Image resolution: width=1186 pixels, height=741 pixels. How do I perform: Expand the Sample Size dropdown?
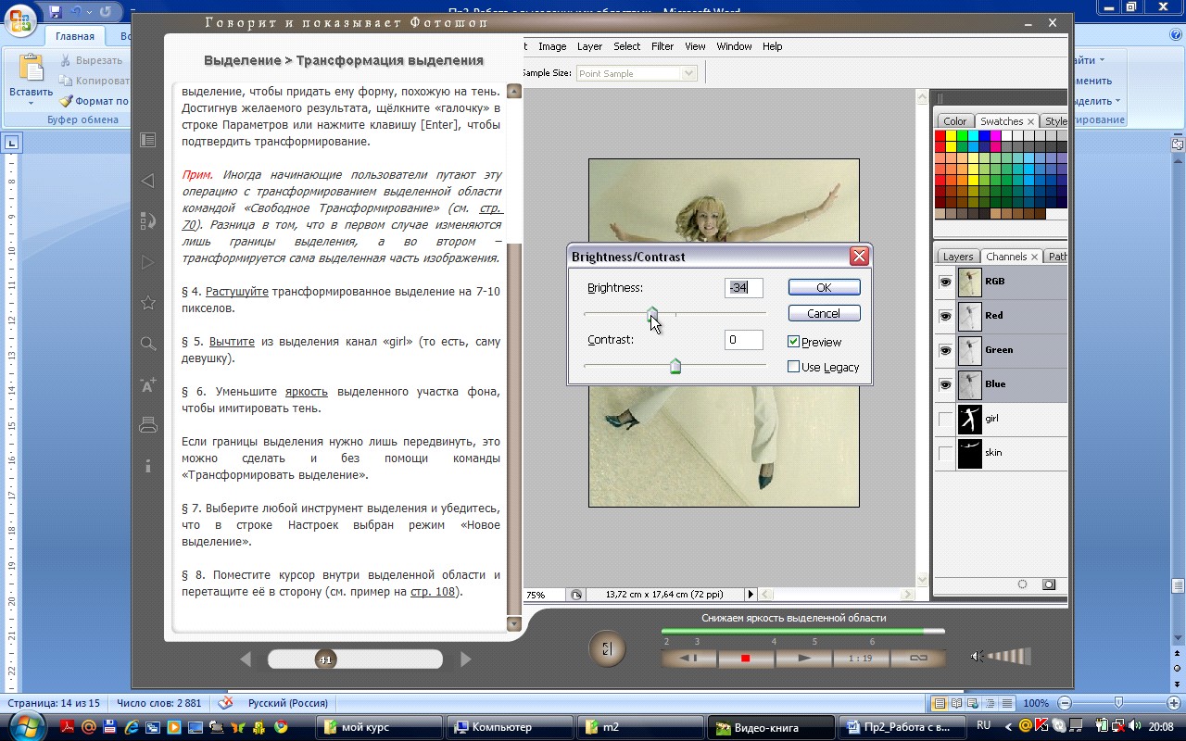click(x=688, y=73)
